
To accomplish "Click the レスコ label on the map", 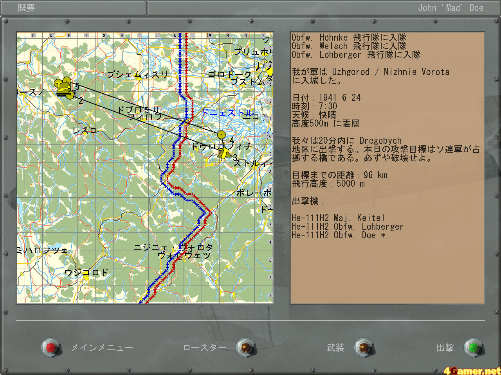I will 85,130.
